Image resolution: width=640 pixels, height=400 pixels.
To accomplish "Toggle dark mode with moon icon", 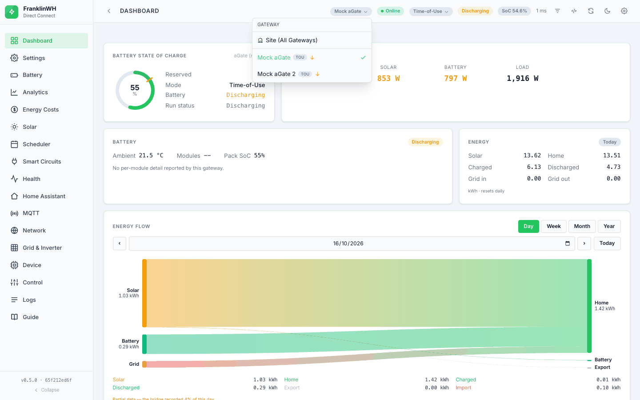I will [608, 11].
